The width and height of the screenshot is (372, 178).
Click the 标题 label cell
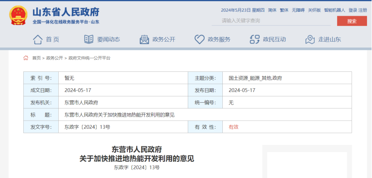pos(41,115)
